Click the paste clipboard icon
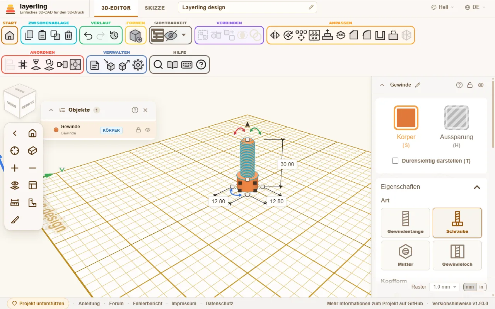 click(42, 35)
